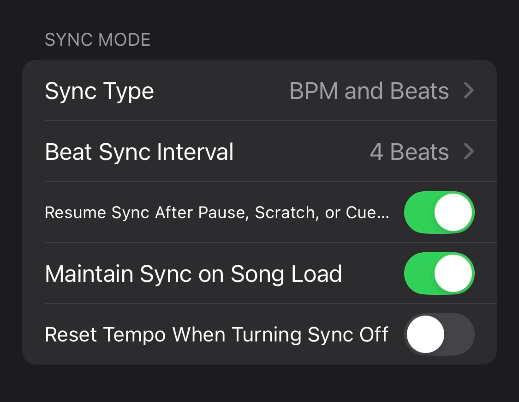
Task: Tap the Maintain Sync on Song Load label
Action: click(193, 274)
